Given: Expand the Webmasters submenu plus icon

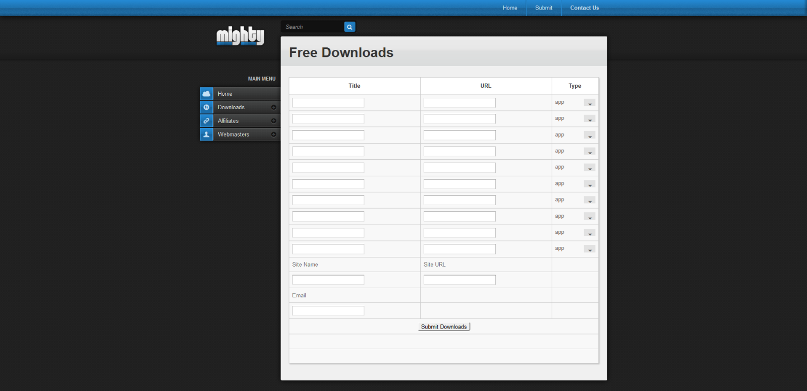Looking at the screenshot, I should [x=273, y=135].
